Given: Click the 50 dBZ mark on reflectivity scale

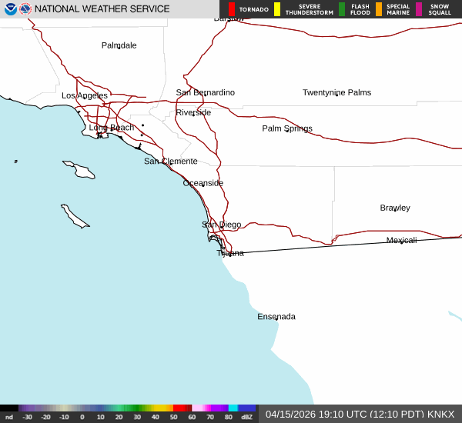Looking at the screenshot, I should [x=174, y=417].
